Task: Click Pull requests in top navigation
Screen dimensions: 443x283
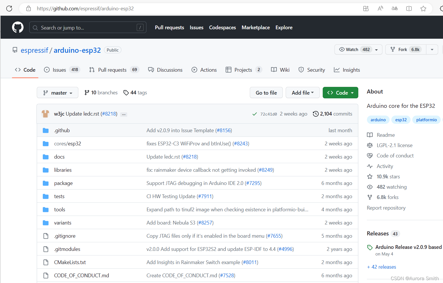Action: tap(169, 28)
